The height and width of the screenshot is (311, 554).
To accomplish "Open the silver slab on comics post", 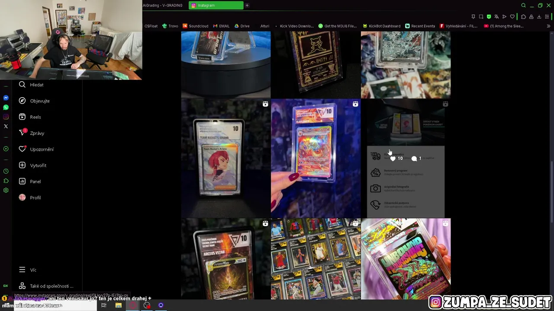I will pyautogui.click(x=406, y=65).
